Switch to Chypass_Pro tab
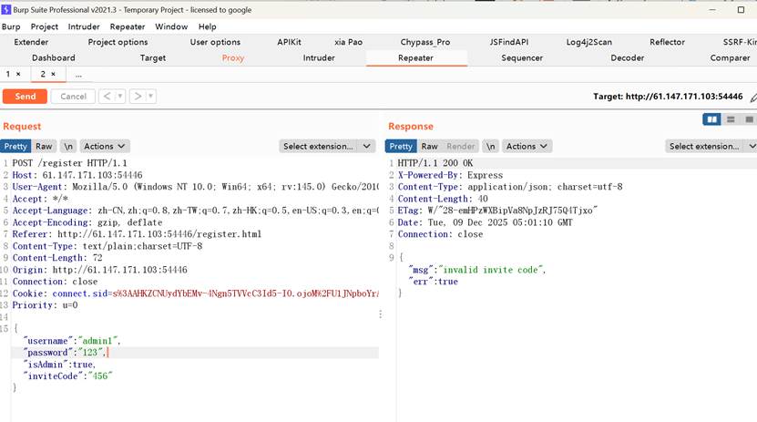The image size is (757, 422). pos(425,42)
